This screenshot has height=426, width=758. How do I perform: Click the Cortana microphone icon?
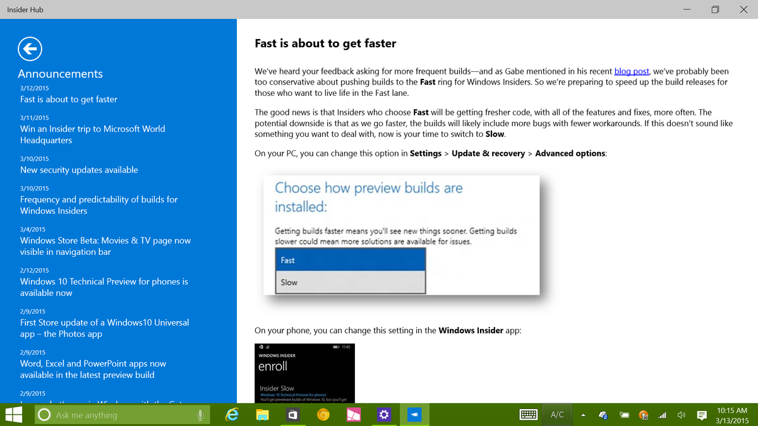point(201,415)
